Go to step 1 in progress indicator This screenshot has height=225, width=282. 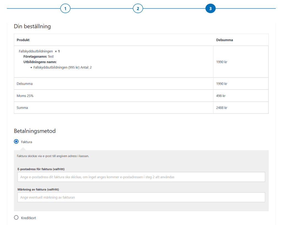point(65,9)
